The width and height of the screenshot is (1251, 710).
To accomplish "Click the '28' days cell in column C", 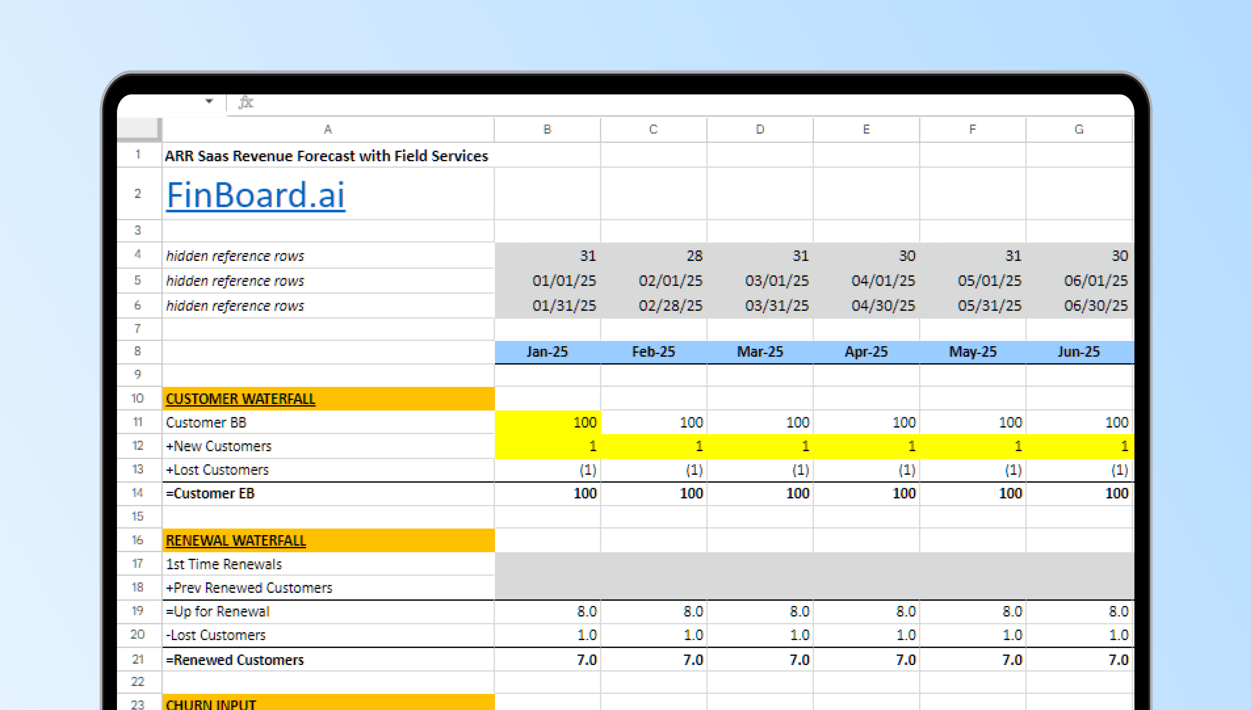I will 654,256.
